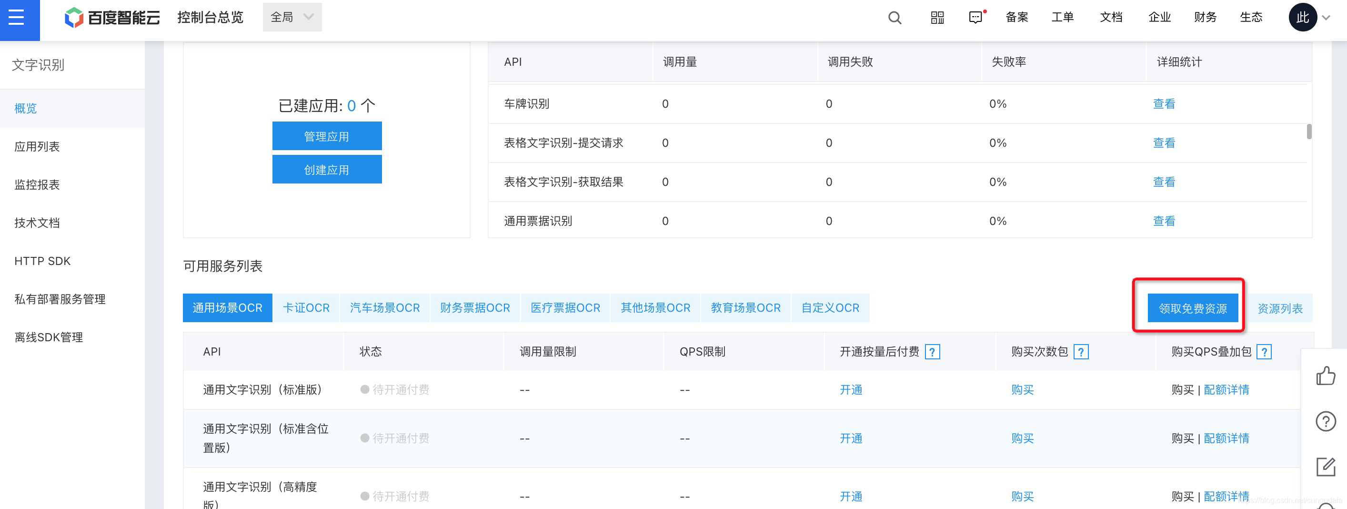Click the edit note icon on right panel

pos(1326,466)
